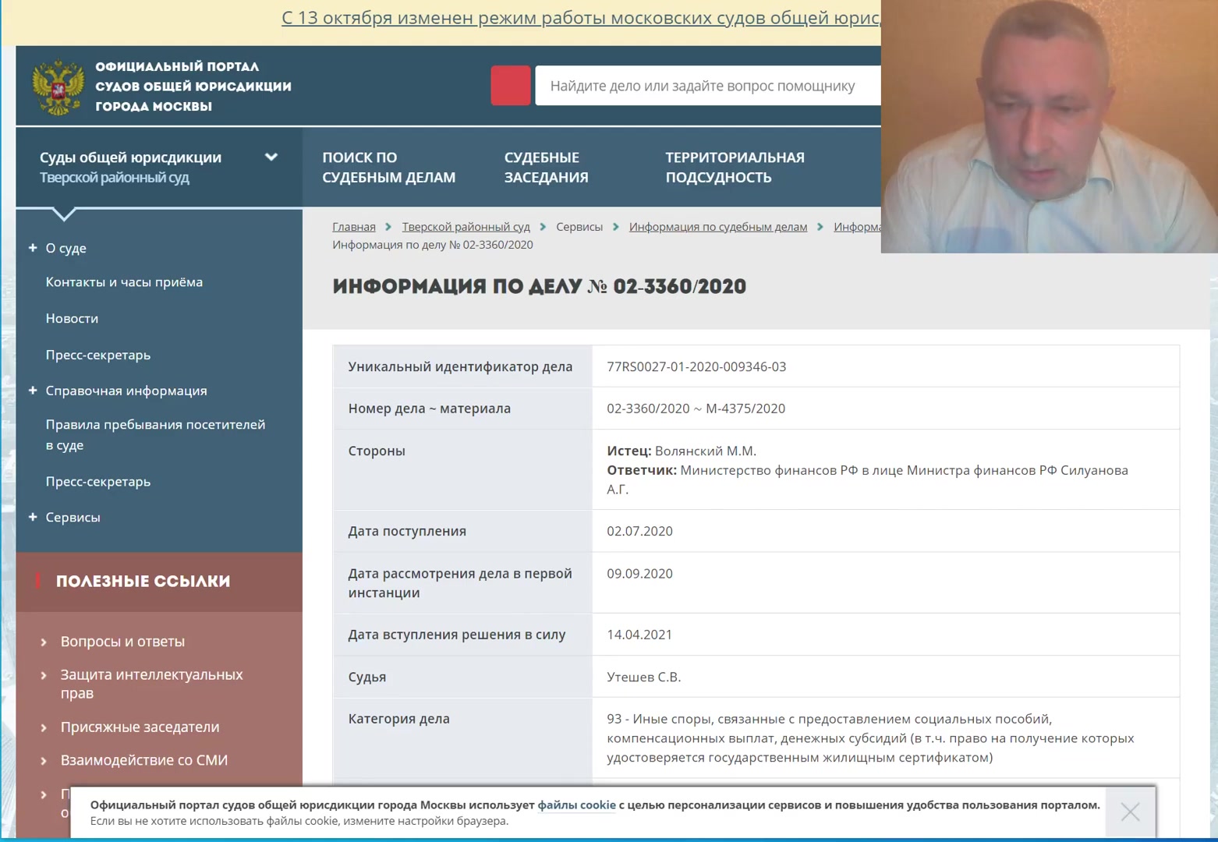Click the 'Полезные ссылки' section header

(x=143, y=581)
